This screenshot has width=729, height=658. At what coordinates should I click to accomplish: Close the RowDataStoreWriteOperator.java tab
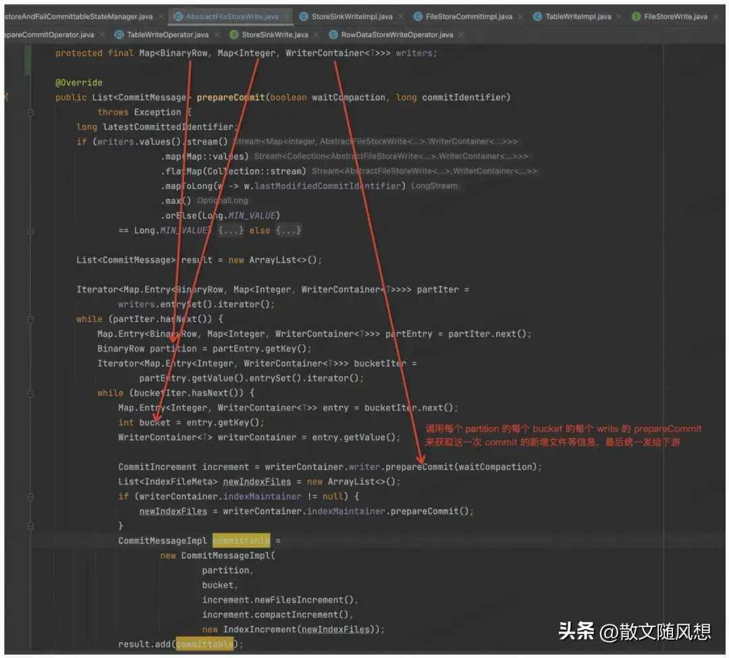[461, 35]
